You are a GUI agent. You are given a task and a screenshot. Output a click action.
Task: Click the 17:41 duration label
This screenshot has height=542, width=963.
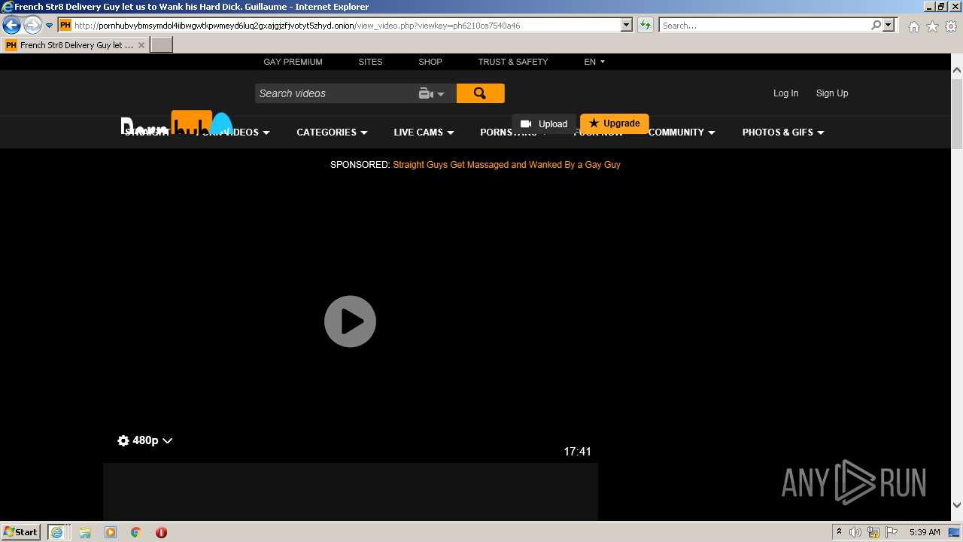coord(577,452)
